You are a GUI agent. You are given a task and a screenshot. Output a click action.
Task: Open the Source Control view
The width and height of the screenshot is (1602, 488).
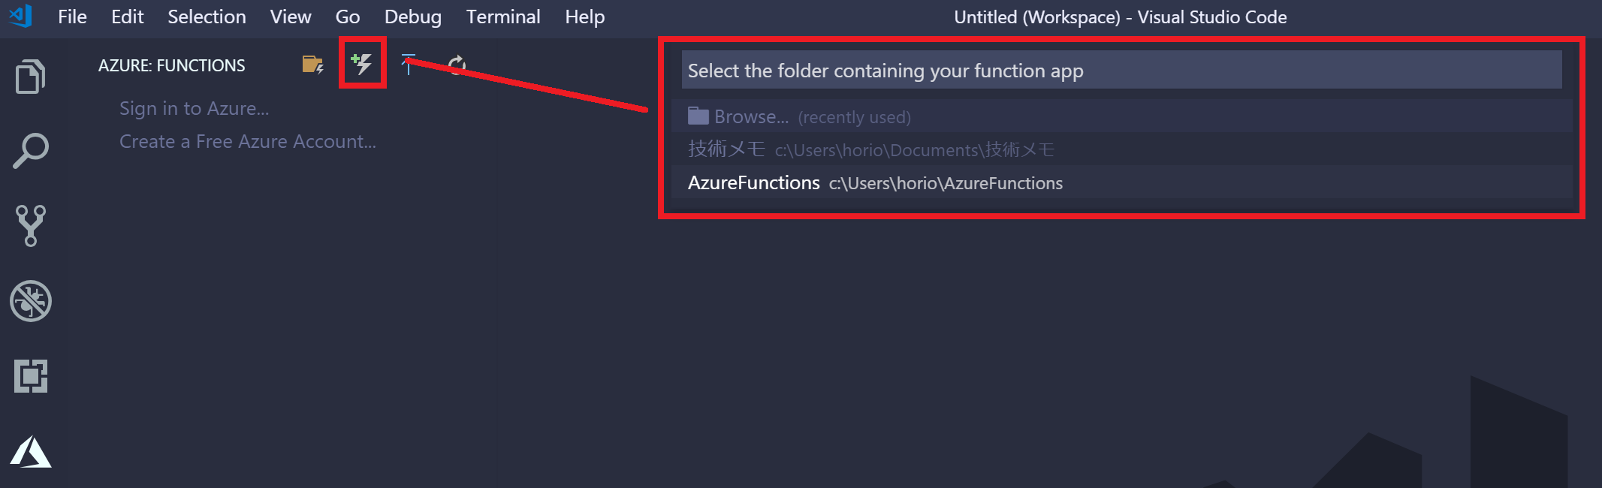31,225
